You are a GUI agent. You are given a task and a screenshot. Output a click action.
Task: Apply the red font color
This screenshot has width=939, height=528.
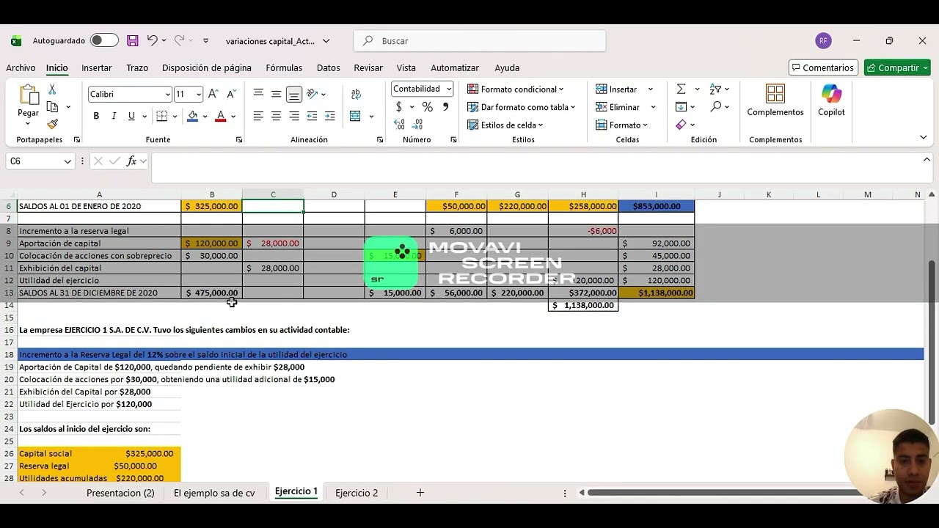pos(220,116)
